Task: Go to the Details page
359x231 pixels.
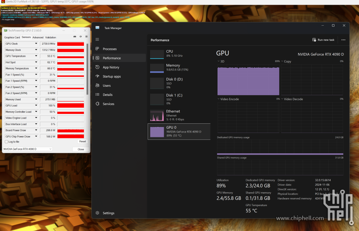Action: [119, 95]
